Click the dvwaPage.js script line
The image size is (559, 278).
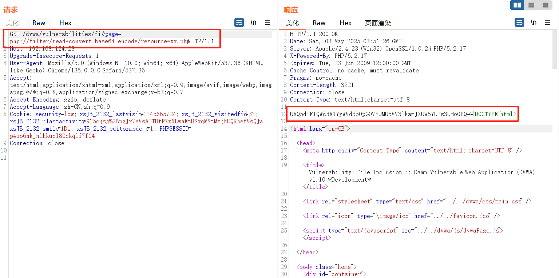tap(403, 230)
